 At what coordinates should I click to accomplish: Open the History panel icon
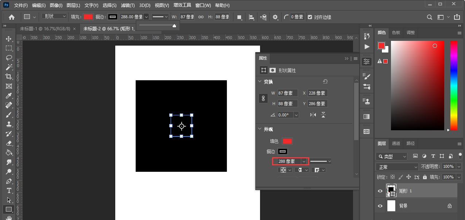coord(367,36)
